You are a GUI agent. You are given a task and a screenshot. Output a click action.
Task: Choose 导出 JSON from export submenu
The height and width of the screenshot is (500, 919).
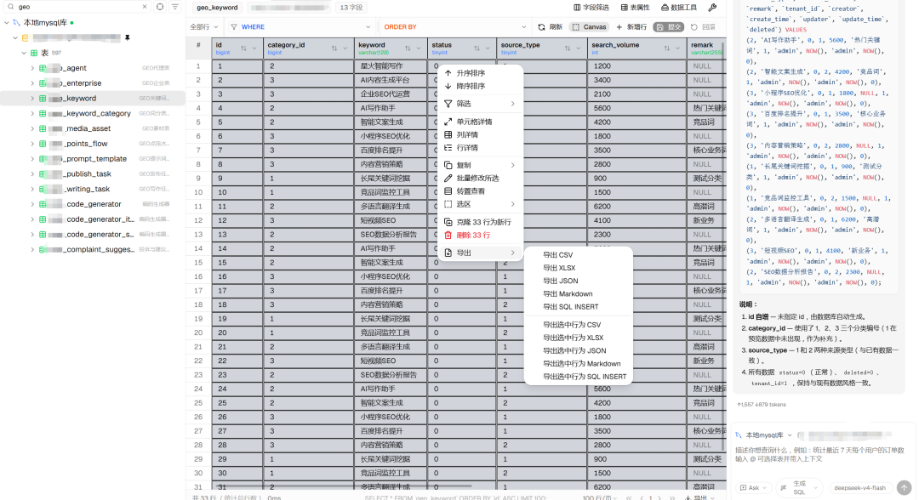[560, 281]
